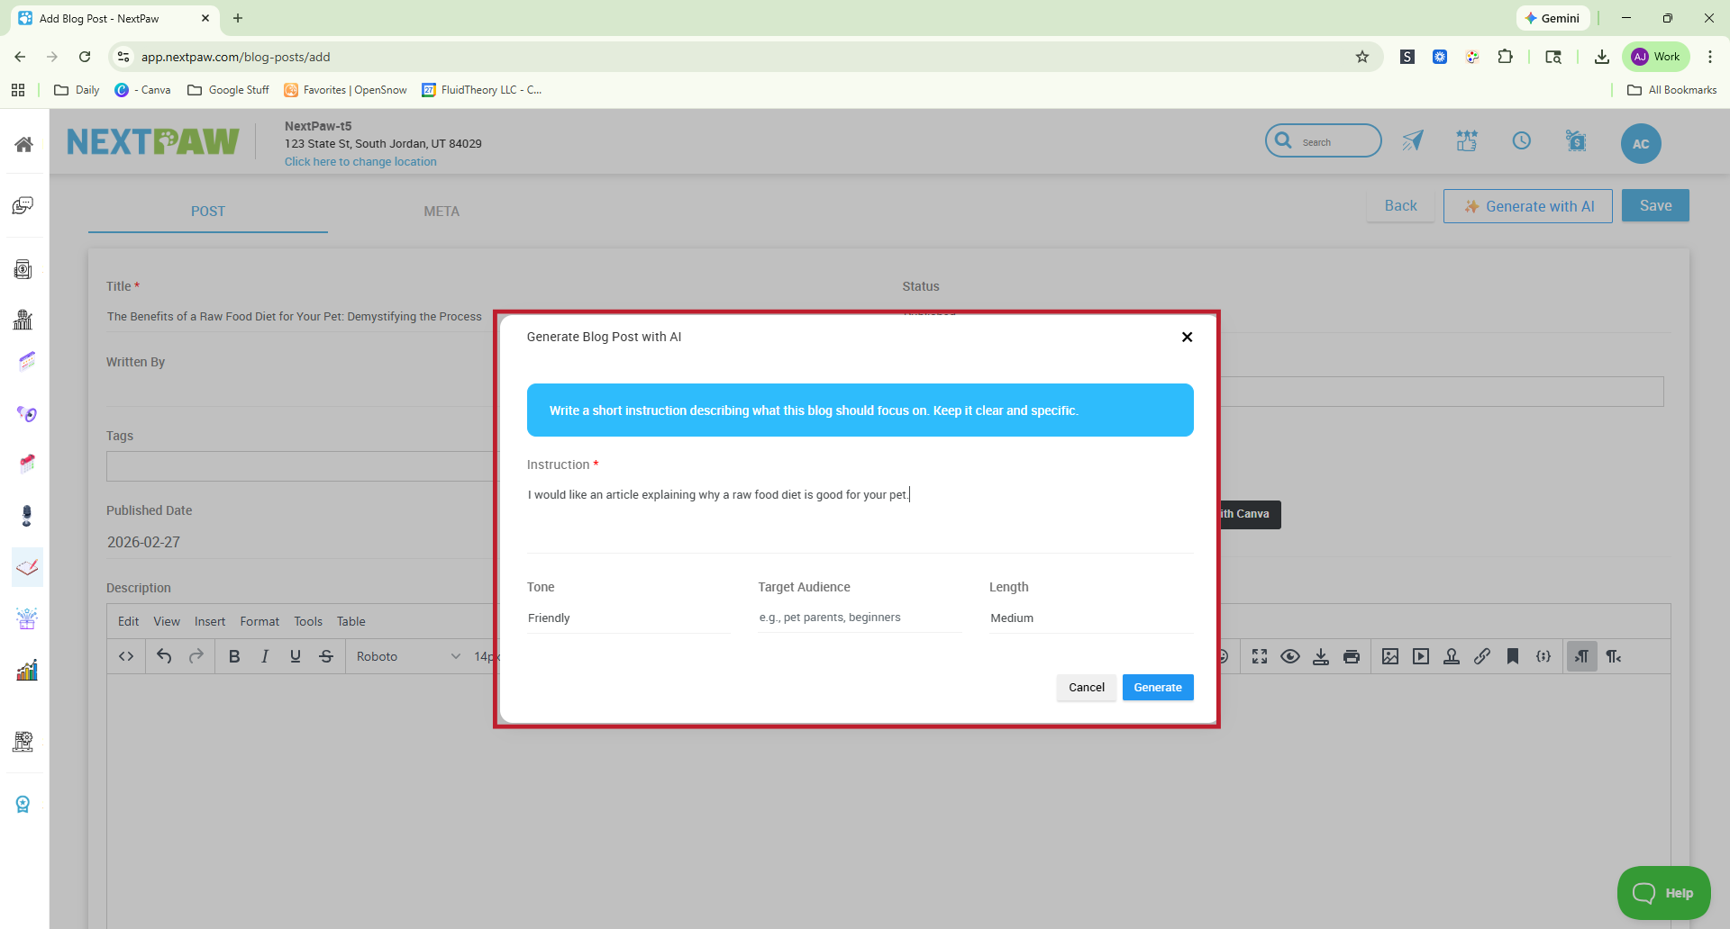Switch to the POST tab
Screen dimensions: 1730x929
pos(208,212)
